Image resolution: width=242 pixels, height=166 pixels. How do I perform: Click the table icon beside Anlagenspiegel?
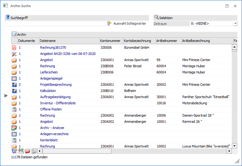(14, 78)
